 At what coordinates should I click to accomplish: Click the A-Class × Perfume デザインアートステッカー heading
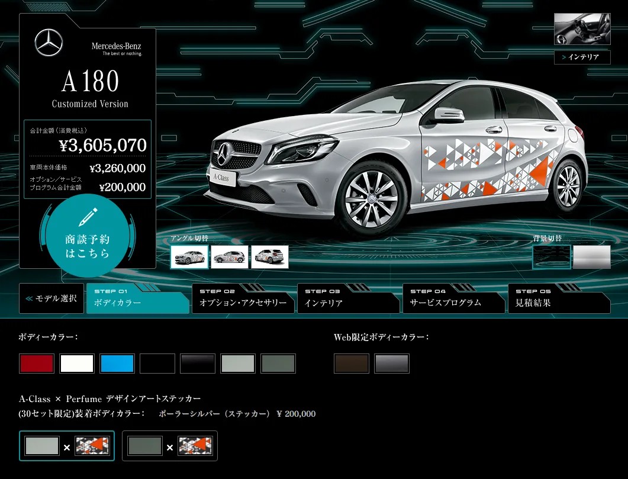click(110, 399)
